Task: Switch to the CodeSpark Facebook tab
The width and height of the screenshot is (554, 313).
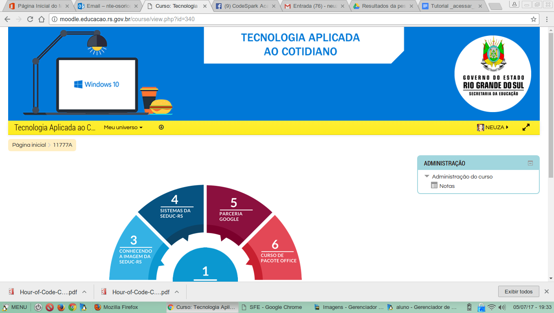Action: pos(246,6)
